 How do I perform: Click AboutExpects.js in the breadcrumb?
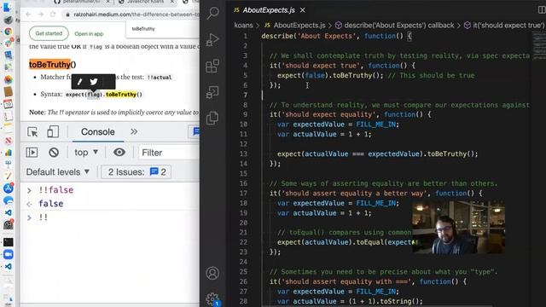coord(299,25)
